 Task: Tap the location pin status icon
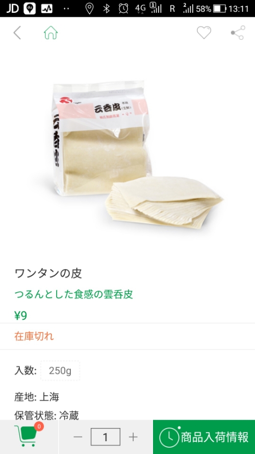coord(89,9)
